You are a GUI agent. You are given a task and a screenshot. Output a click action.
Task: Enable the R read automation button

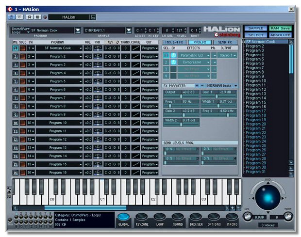[x=29, y=17]
